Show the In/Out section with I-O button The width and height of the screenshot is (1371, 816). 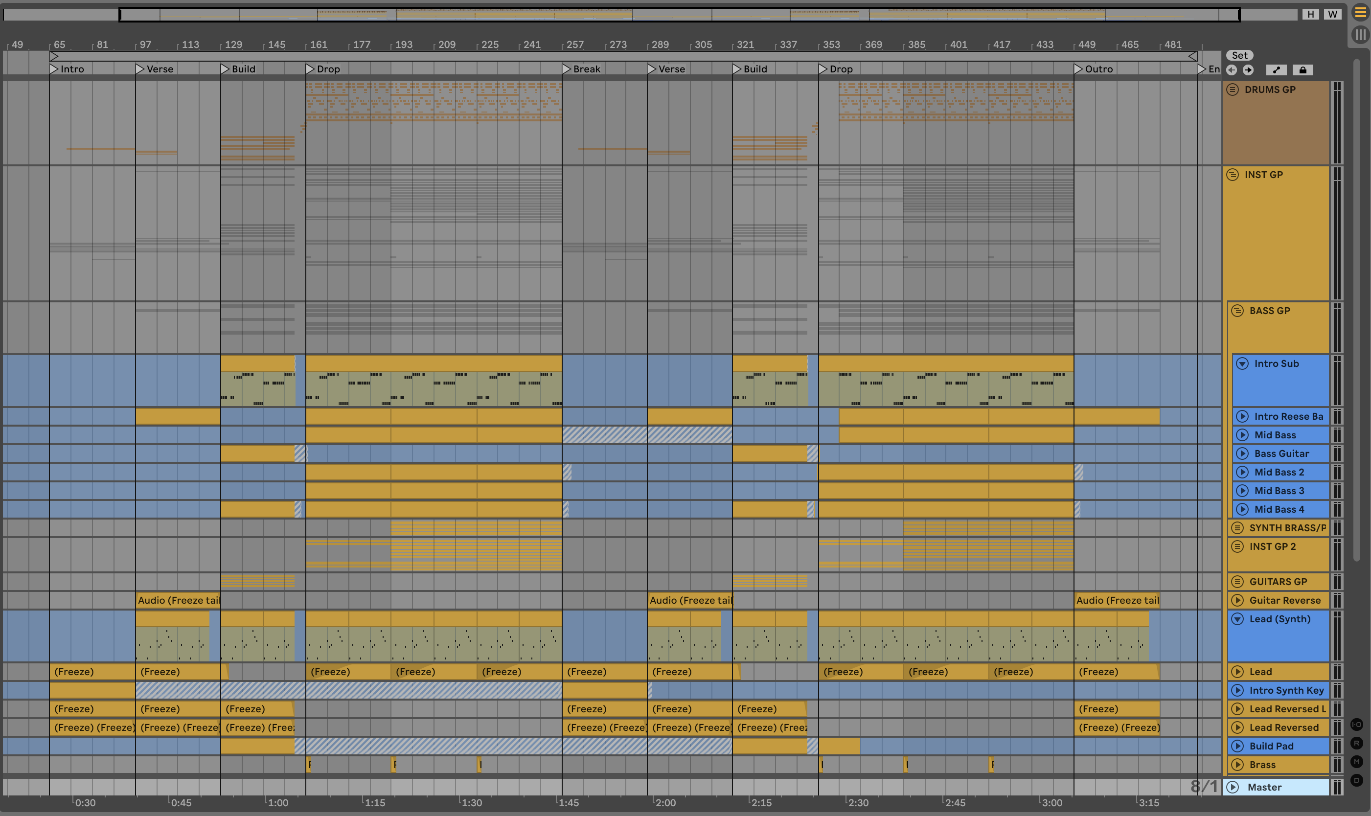pyautogui.click(x=1357, y=724)
